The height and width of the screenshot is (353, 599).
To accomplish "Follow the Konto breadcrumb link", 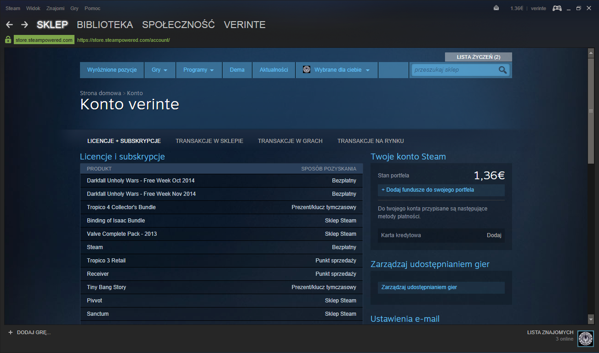I will (135, 93).
